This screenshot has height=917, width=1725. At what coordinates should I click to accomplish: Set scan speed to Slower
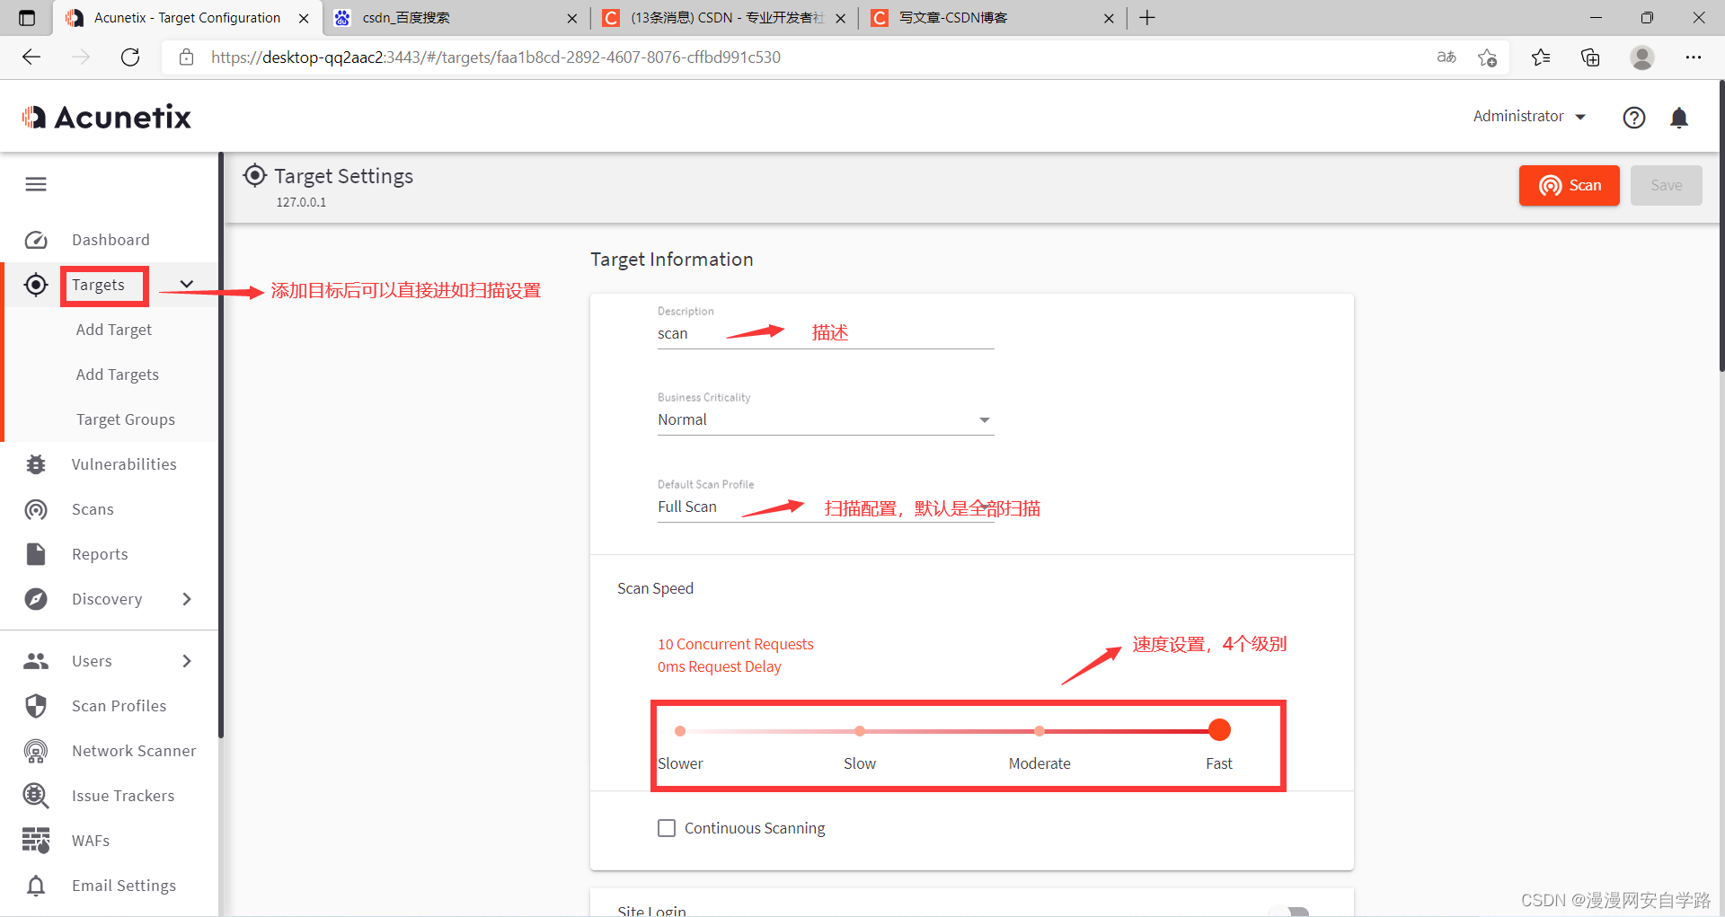point(680,731)
